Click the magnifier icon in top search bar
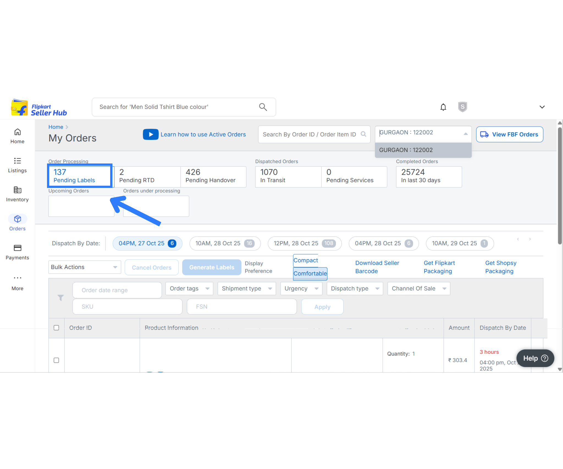Screen dimensions: 563x469 (263, 107)
